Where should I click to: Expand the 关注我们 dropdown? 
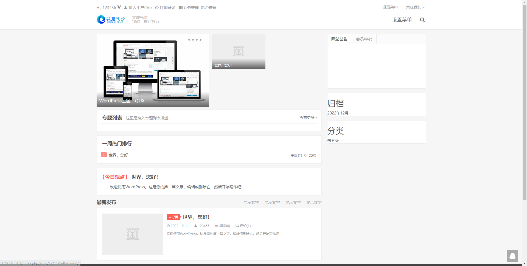pos(415,7)
